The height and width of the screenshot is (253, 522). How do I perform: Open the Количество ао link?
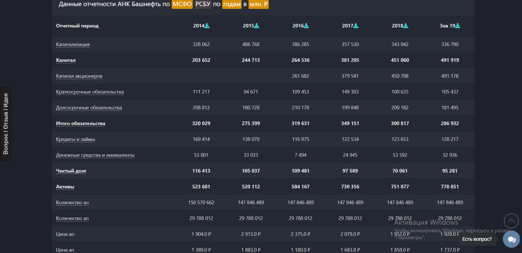click(72, 203)
